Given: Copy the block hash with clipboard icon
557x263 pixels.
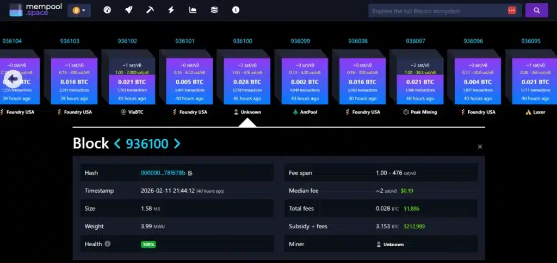Looking at the screenshot, I should (x=190, y=173).
